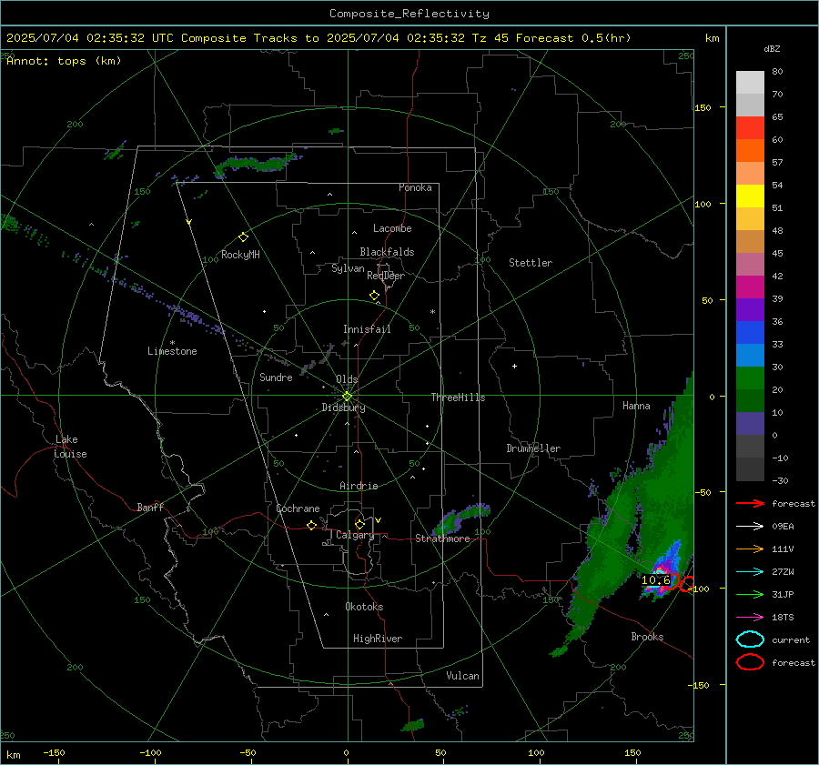Click the Vulcan town label
819x765 pixels.
click(x=462, y=676)
